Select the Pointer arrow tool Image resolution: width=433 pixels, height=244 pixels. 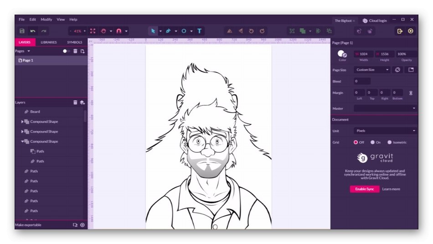click(x=153, y=31)
